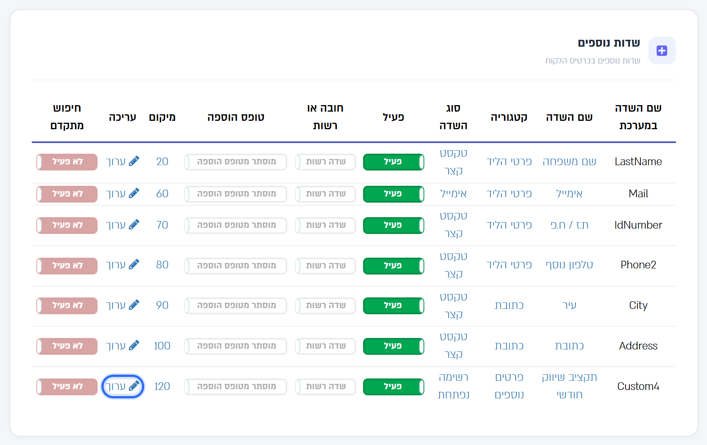This screenshot has height=445, width=707.
Task: Click the "מיקום" column header
Action: coord(162,117)
